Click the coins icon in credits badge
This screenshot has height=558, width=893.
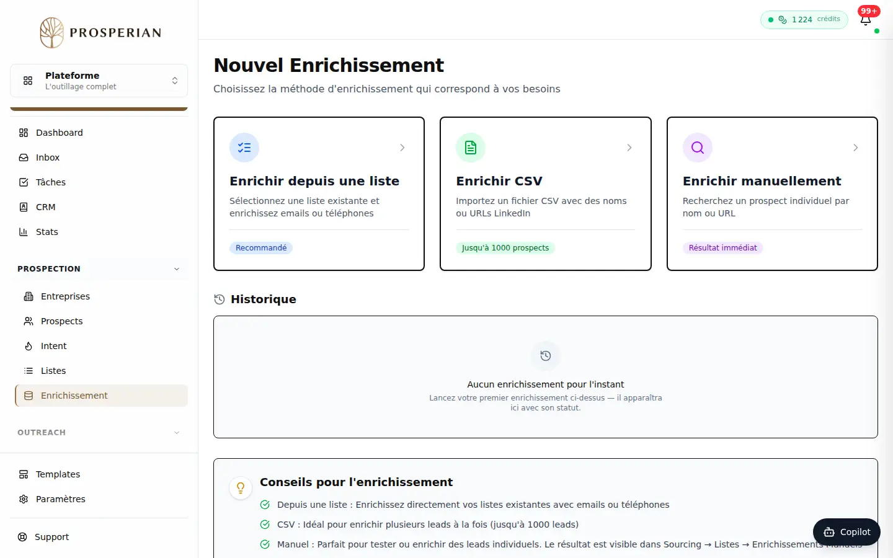[783, 19]
